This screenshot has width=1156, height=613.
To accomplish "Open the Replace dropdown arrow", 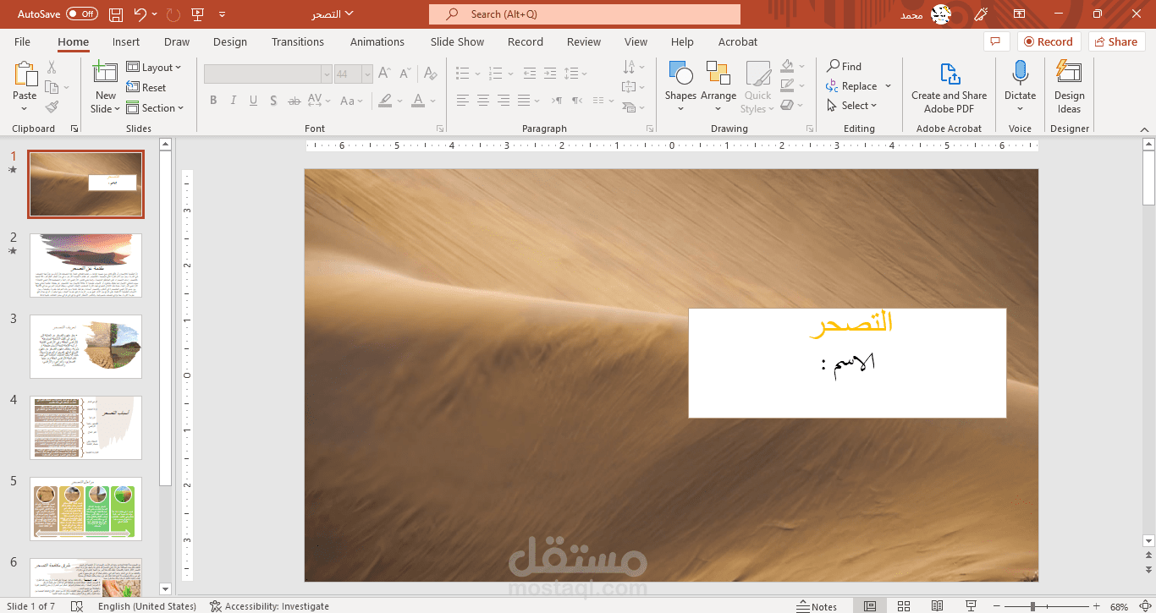I will [x=888, y=86].
